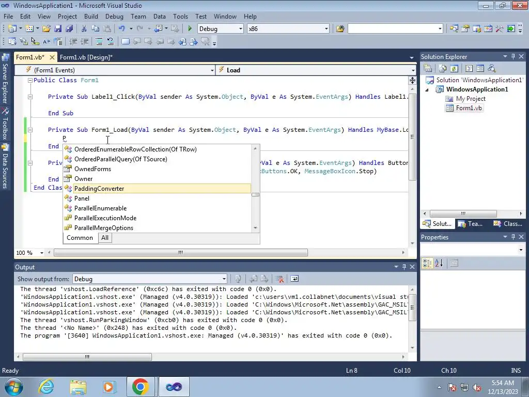
Task: Show properties in categorized view
Action: 427,263
